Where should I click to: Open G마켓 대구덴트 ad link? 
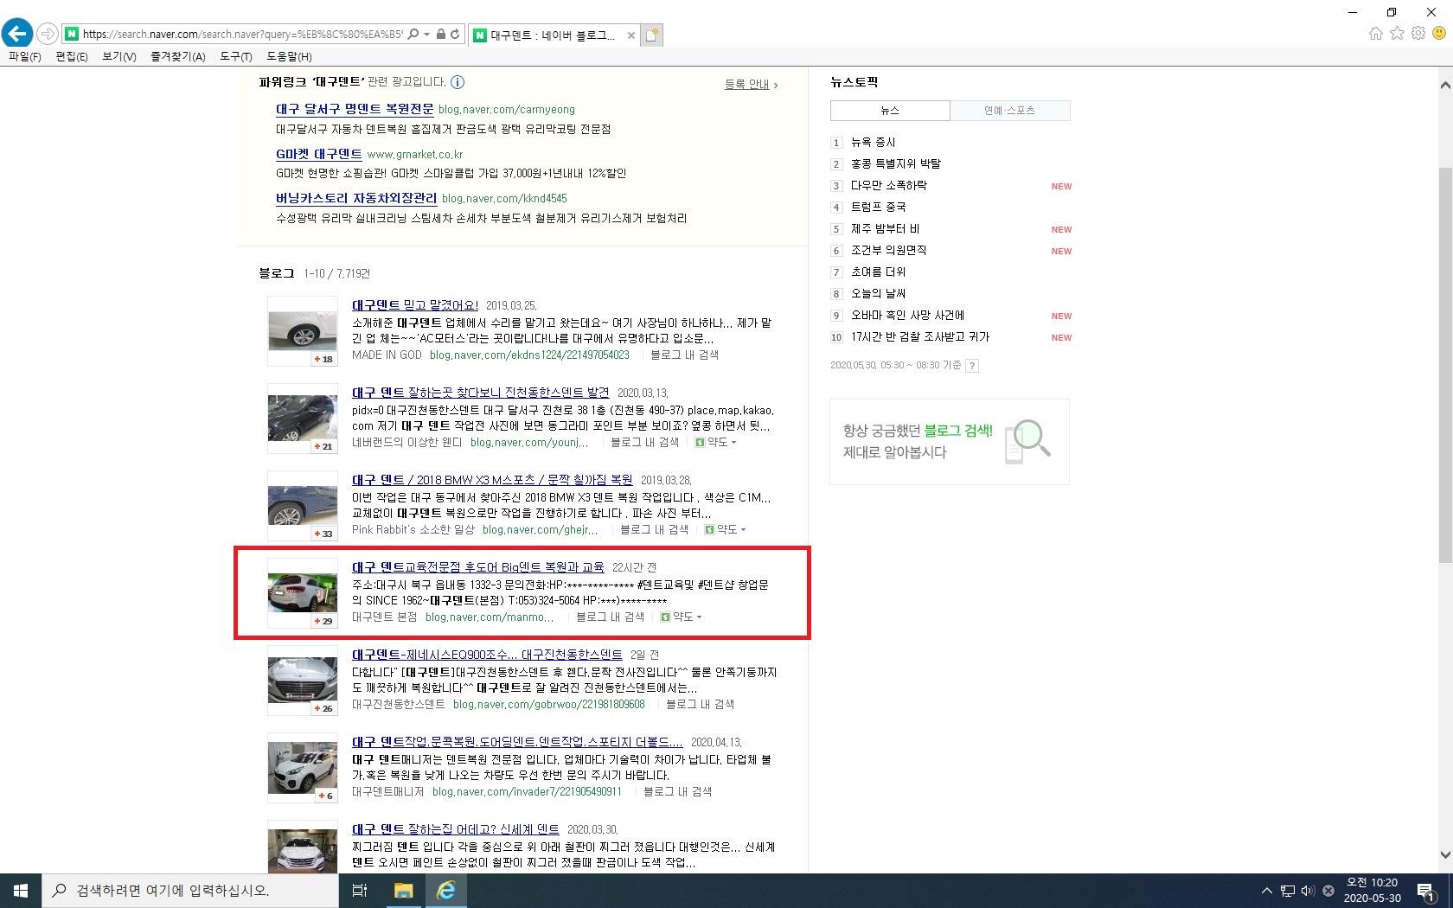pos(319,154)
